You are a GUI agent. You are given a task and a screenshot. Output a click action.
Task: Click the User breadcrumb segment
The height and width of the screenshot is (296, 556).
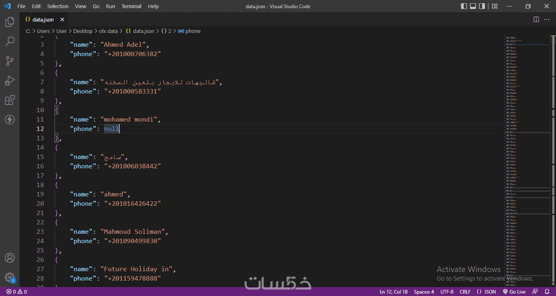tap(61, 31)
